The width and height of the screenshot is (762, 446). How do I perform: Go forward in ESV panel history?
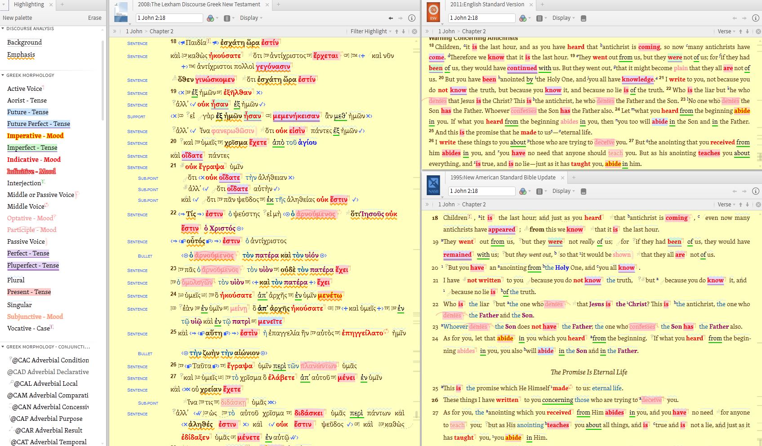tap(745, 18)
